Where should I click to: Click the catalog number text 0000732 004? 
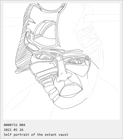coord(14,125)
